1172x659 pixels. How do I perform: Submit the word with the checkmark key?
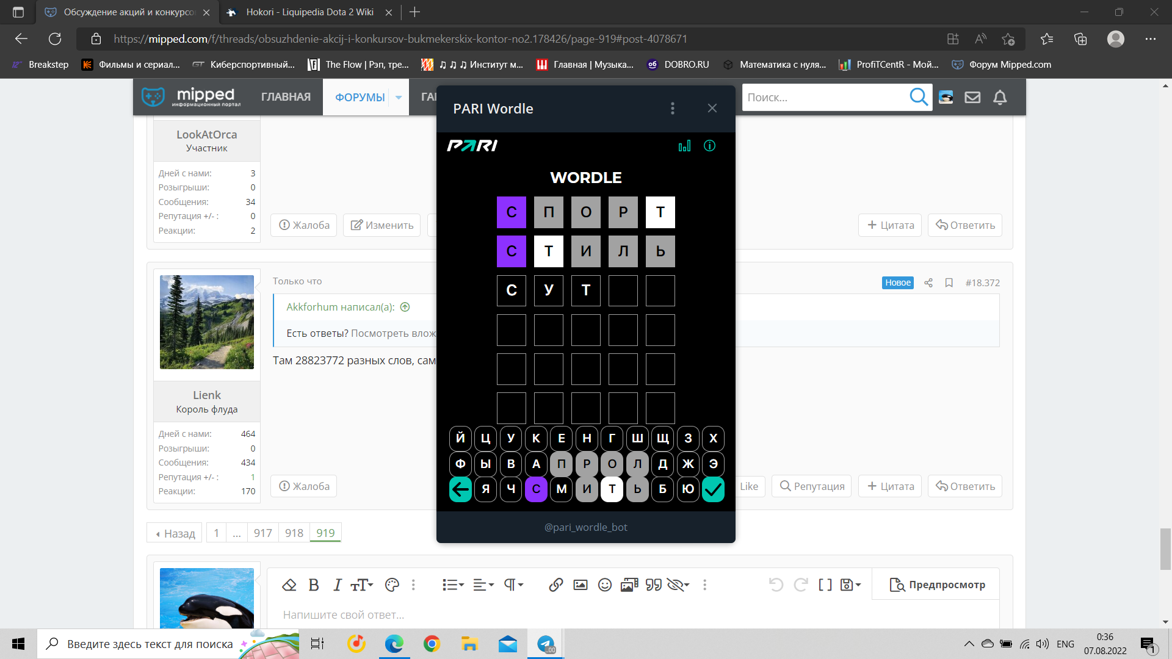tap(713, 489)
